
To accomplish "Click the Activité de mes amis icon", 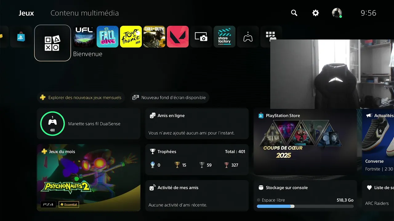I will pyautogui.click(x=152, y=188).
